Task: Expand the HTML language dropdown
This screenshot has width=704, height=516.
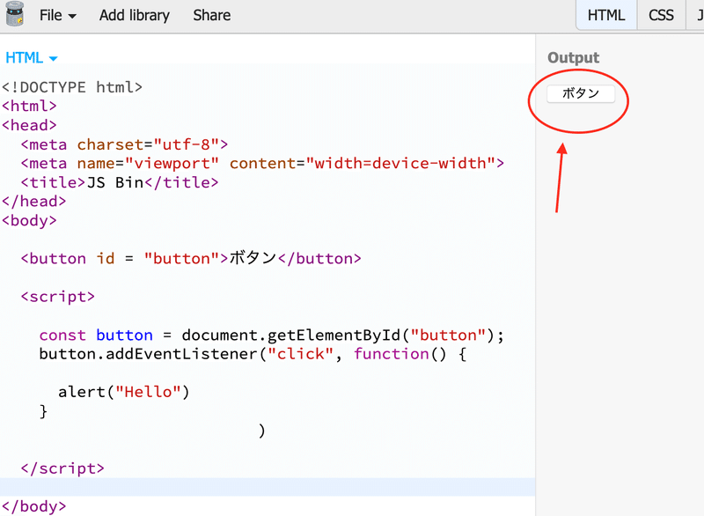Action: tap(32, 58)
